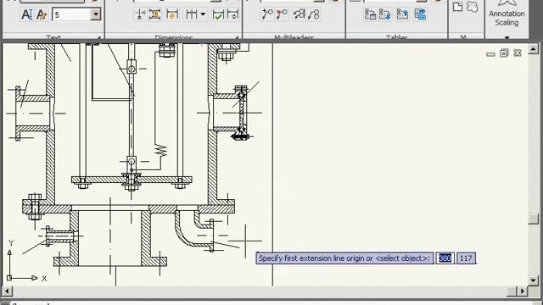Click the Upload to Source table icon
Viewport: 543px width, 305px height.
pos(402,14)
